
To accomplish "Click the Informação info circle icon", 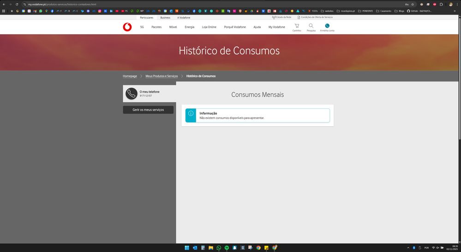I will click(x=191, y=113).
